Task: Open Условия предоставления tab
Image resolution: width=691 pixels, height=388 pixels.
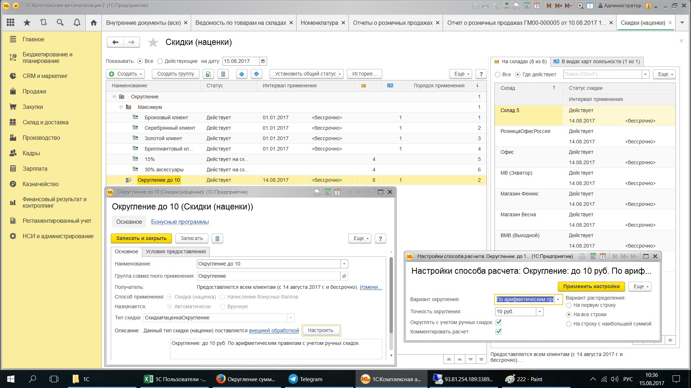Action: pos(176,251)
